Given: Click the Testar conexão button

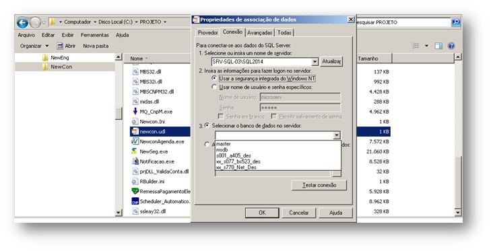Looking at the screenshot, I should point(319,185).
